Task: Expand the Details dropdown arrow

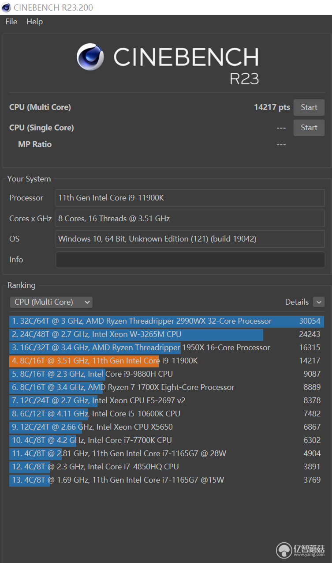Action: (x=319, y=302)
